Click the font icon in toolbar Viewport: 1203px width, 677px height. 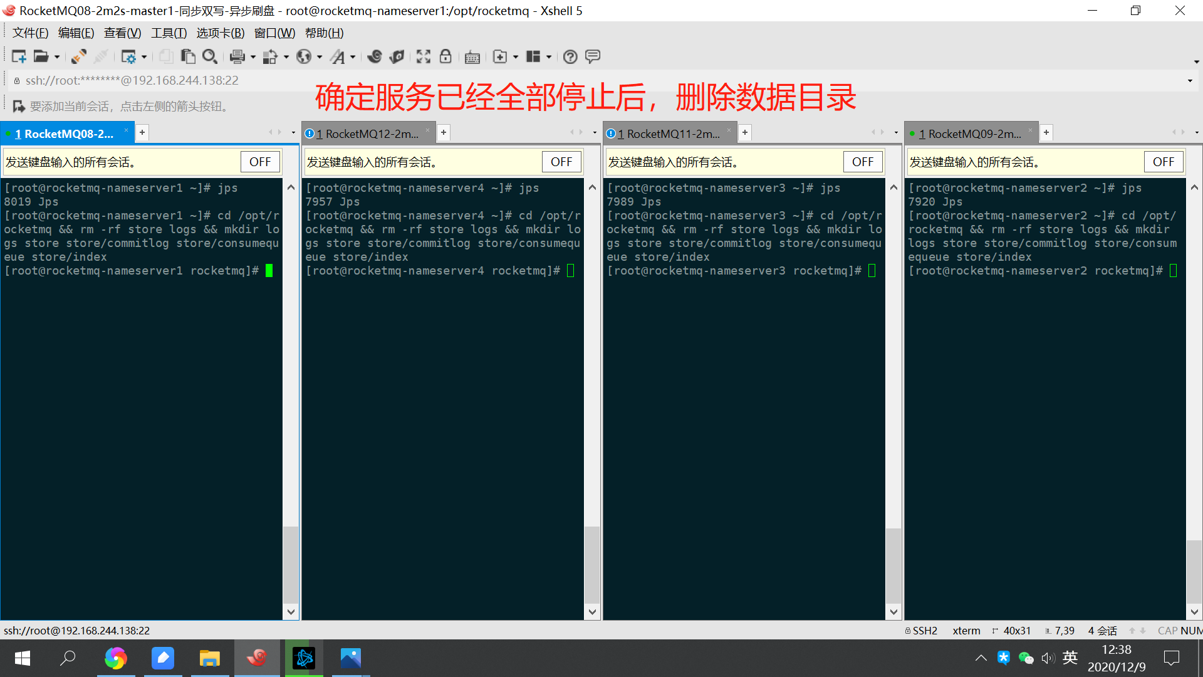338,56
